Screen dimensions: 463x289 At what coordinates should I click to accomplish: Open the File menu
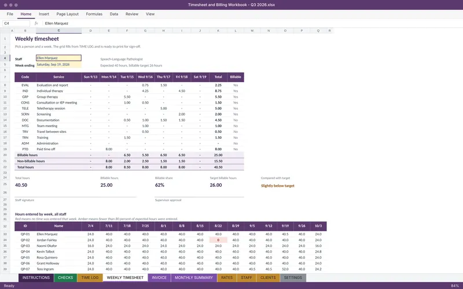(x=10, y=14)
